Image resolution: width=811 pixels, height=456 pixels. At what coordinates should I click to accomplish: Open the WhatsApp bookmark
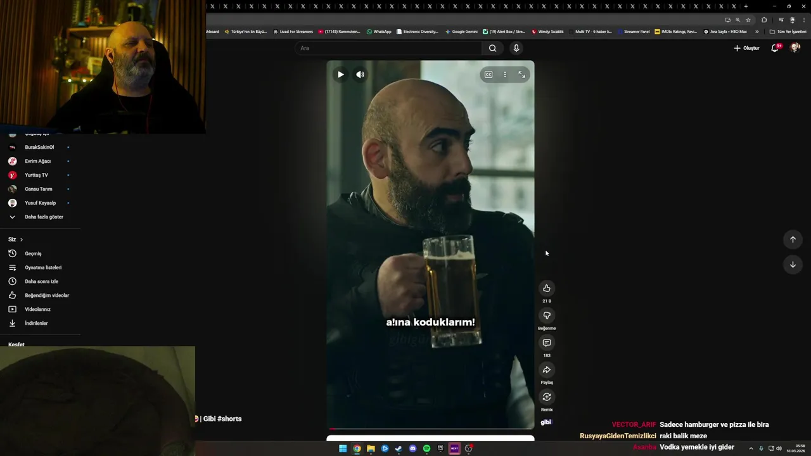(x=379, y=31)
